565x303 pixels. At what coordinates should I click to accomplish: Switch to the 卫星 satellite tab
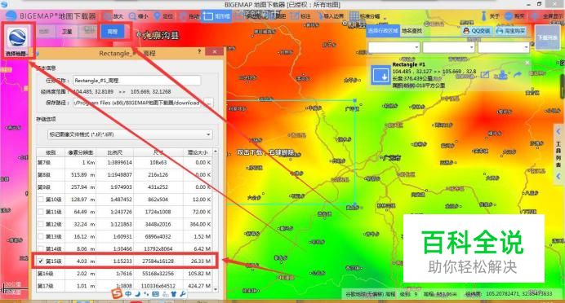coord(67,32)
